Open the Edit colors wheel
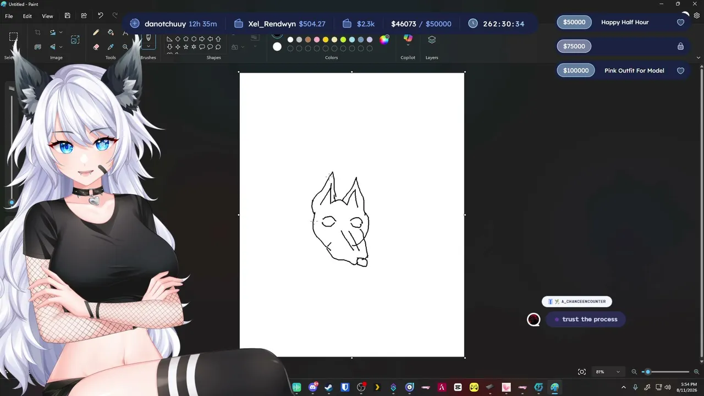 point(384,40)
